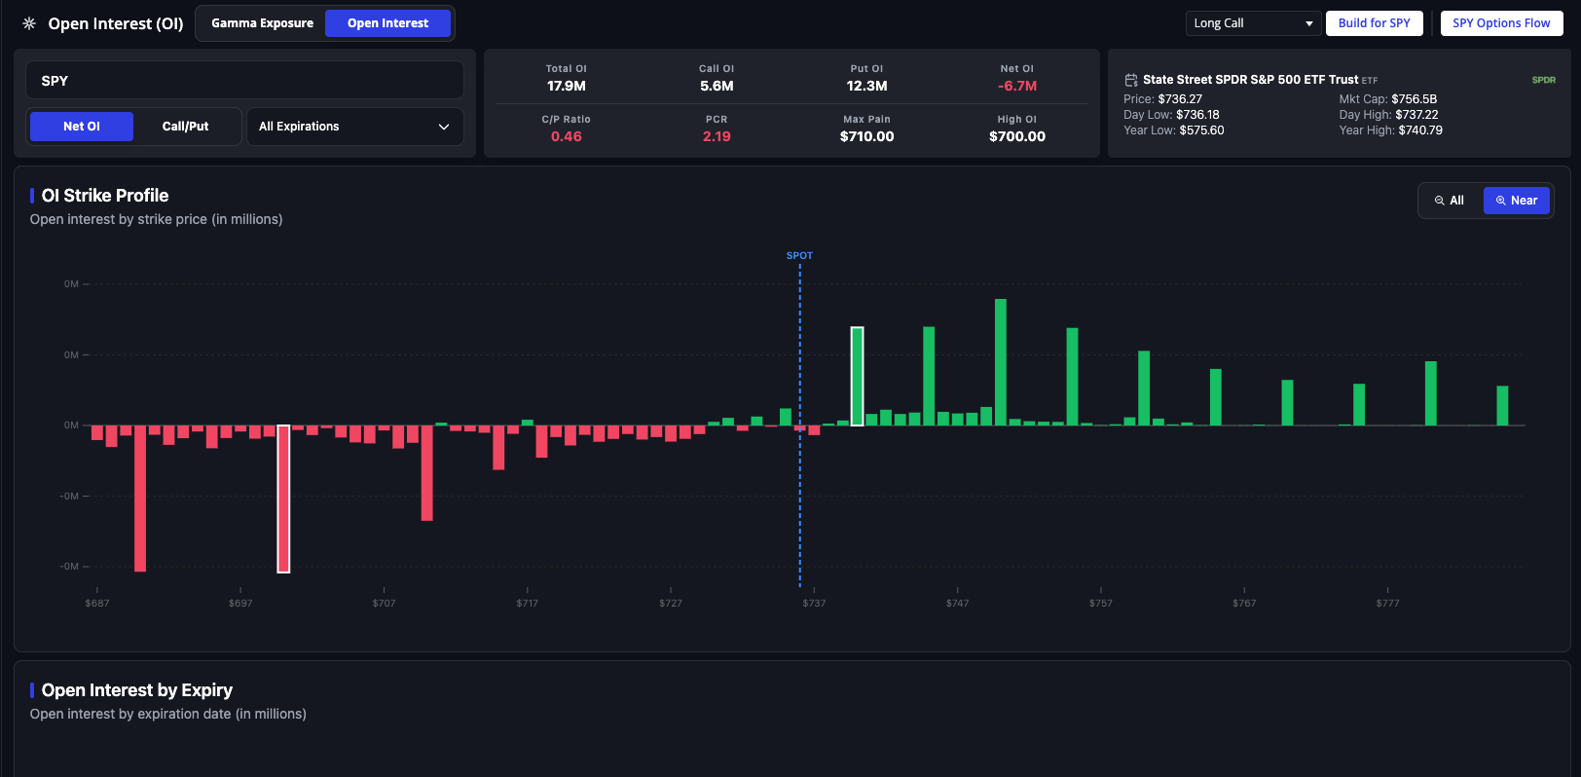Open the Long Call strategy dropdown

1253,23
